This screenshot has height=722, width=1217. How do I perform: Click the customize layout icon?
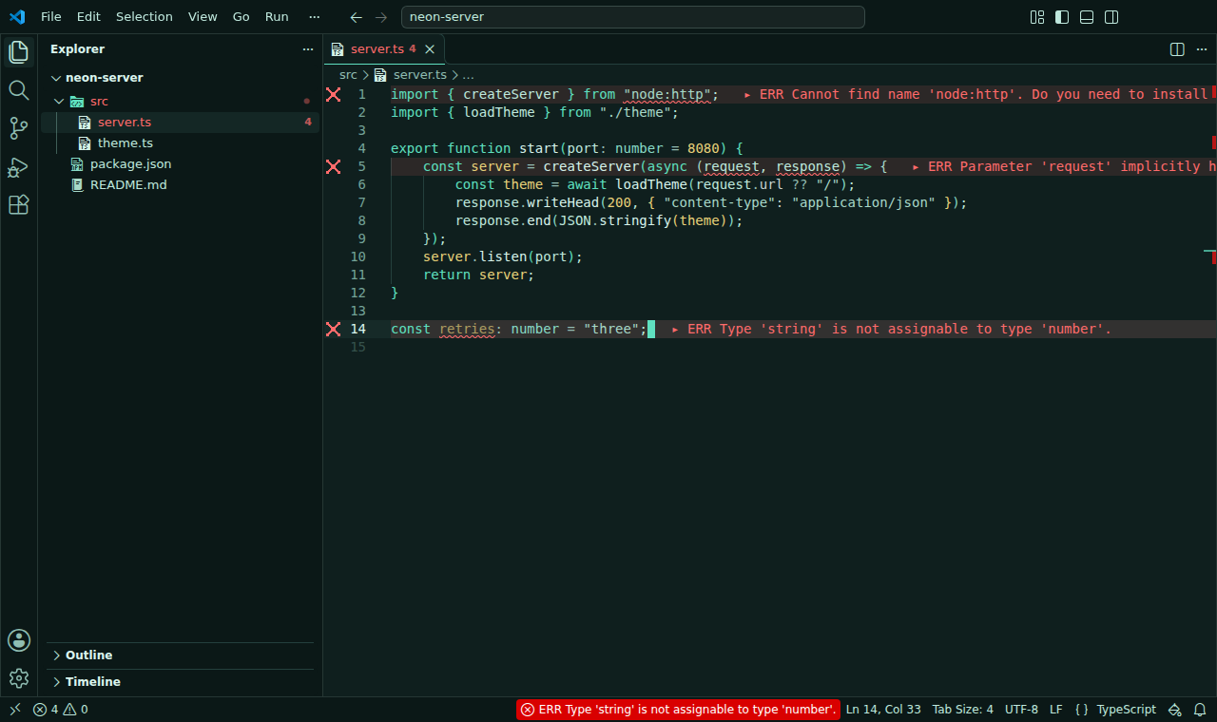(1037, 17)
